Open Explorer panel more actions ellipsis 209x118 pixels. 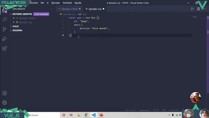coord(51,9)
